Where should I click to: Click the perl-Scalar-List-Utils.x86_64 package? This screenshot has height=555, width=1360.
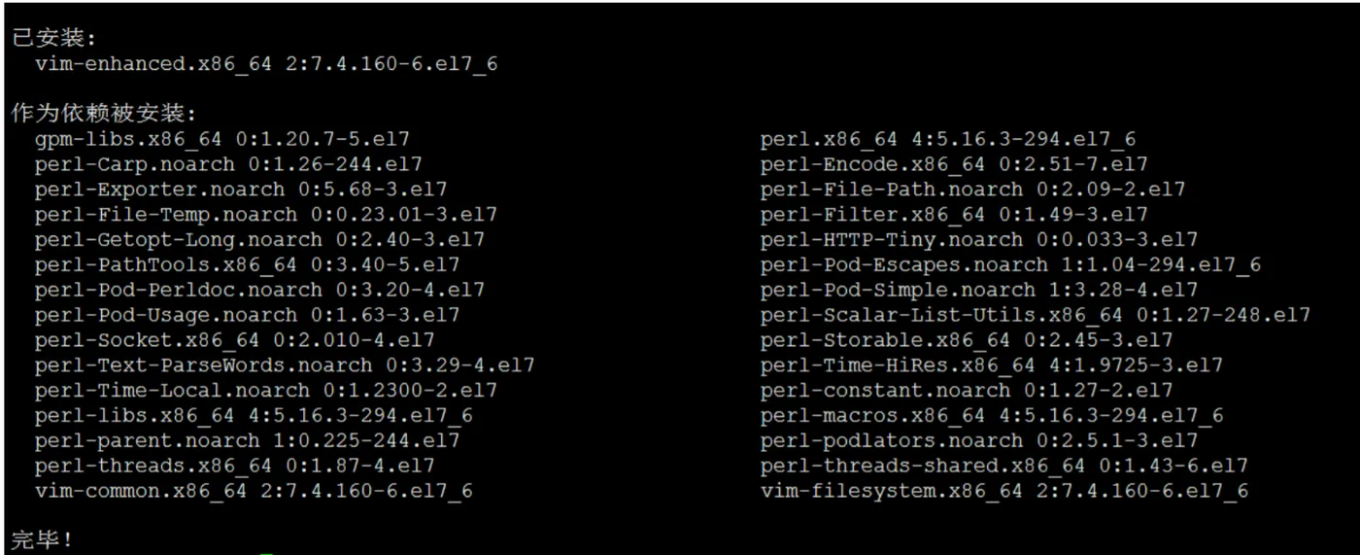tap(1035, 315)
